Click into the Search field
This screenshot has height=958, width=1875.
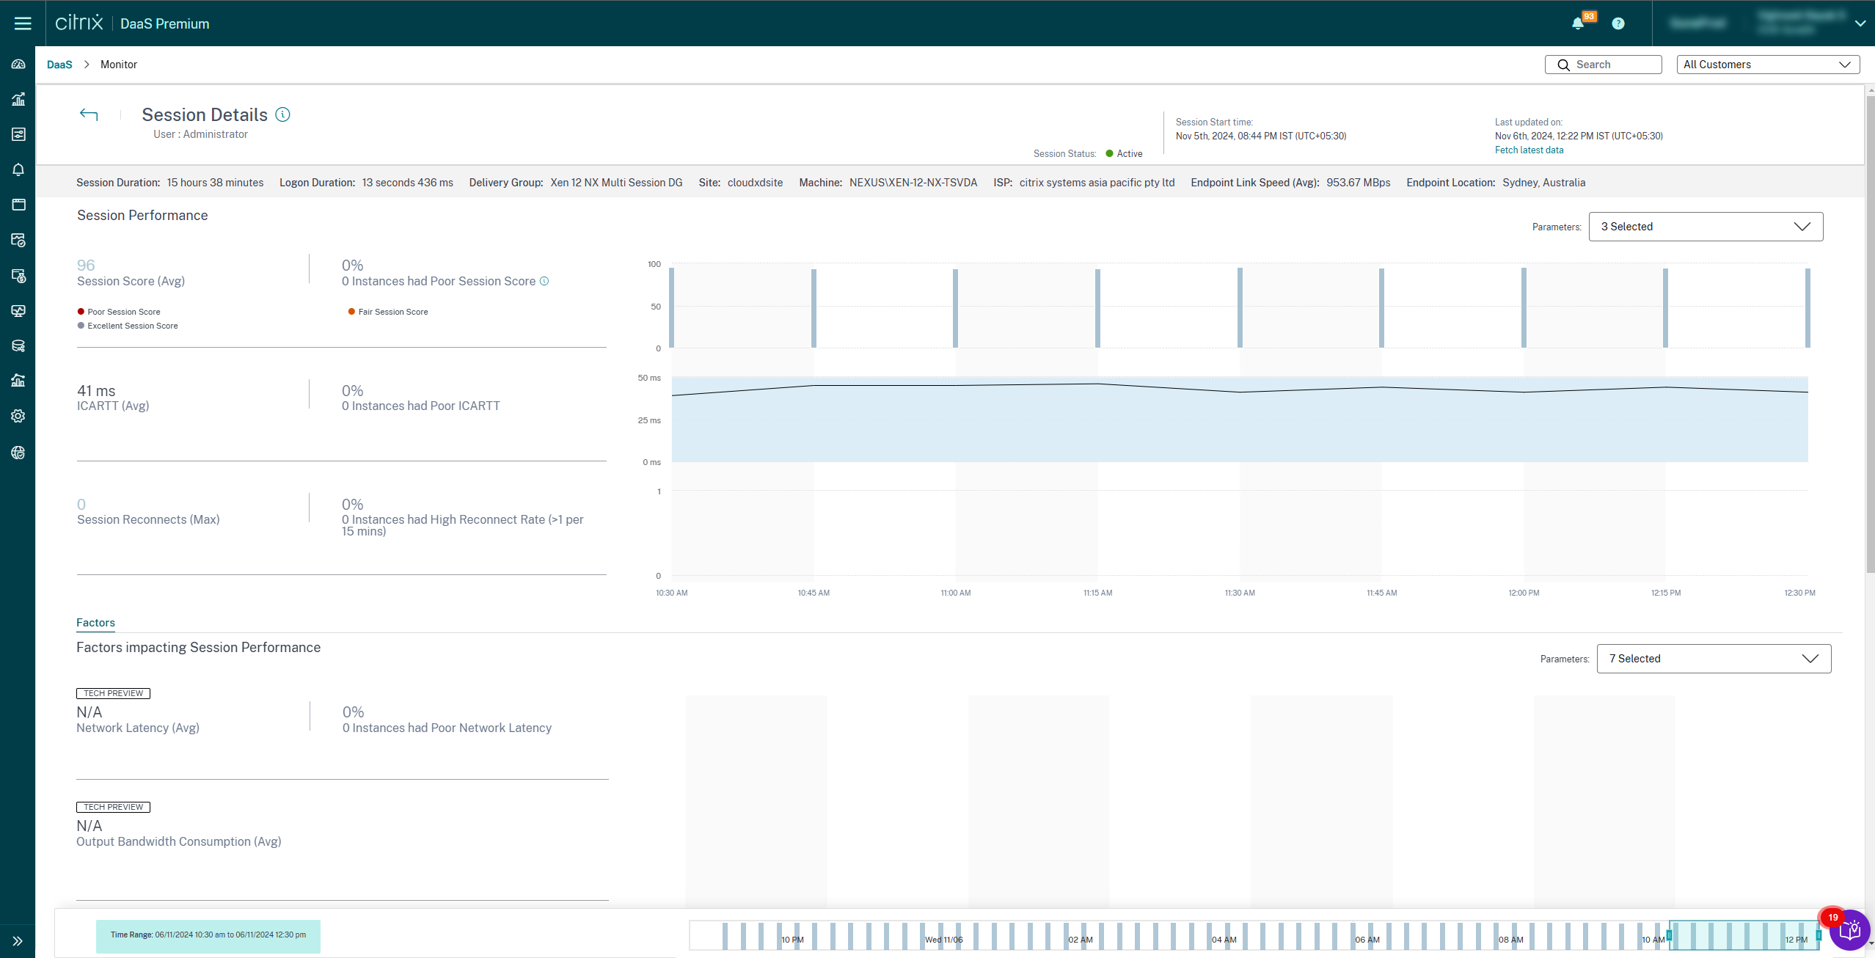[x=1612, y=65]
